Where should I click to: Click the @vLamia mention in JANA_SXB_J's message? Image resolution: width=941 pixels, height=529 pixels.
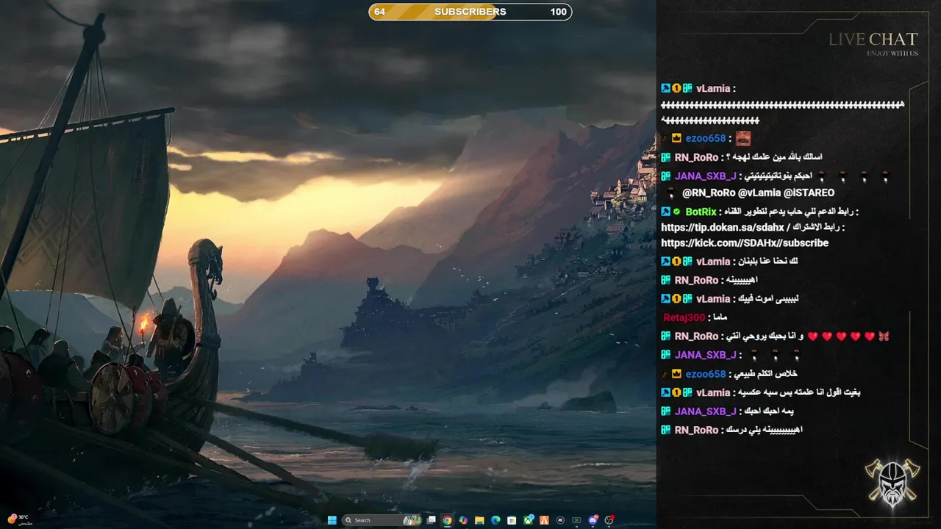(x=759, y=193)
